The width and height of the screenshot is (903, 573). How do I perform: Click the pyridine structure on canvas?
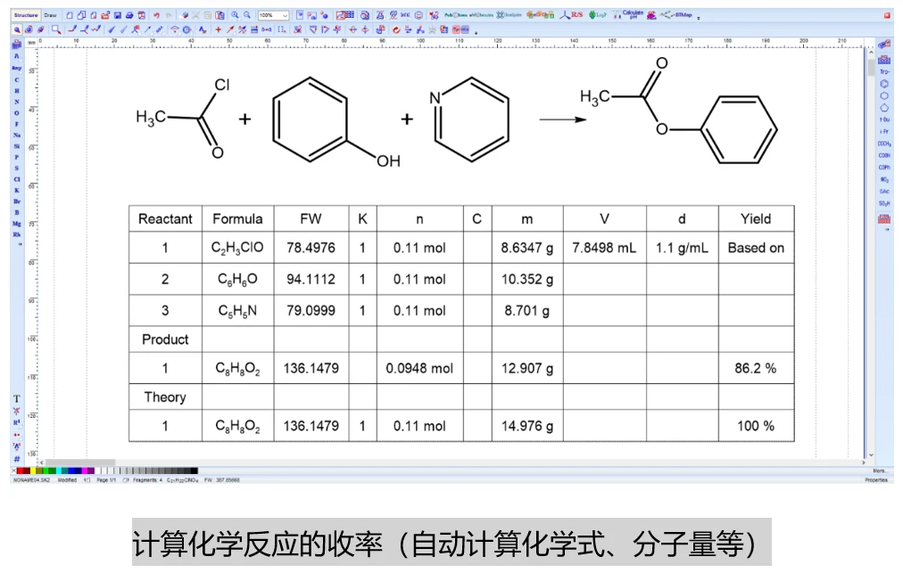click(470, 119)
